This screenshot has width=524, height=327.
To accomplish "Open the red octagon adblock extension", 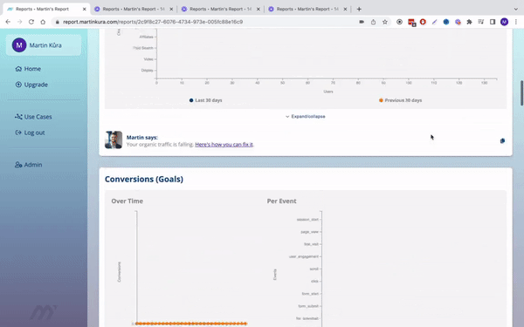I will point(423,22).
